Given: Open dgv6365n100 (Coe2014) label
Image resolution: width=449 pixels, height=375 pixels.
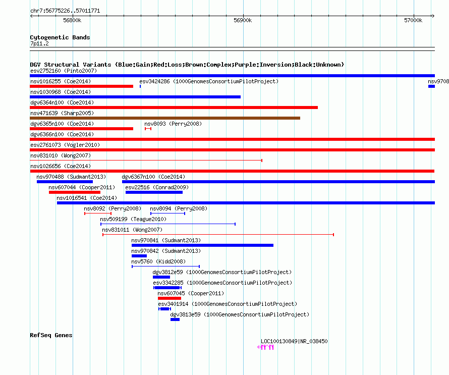Looking at the screenshot, I should [62, 124].
